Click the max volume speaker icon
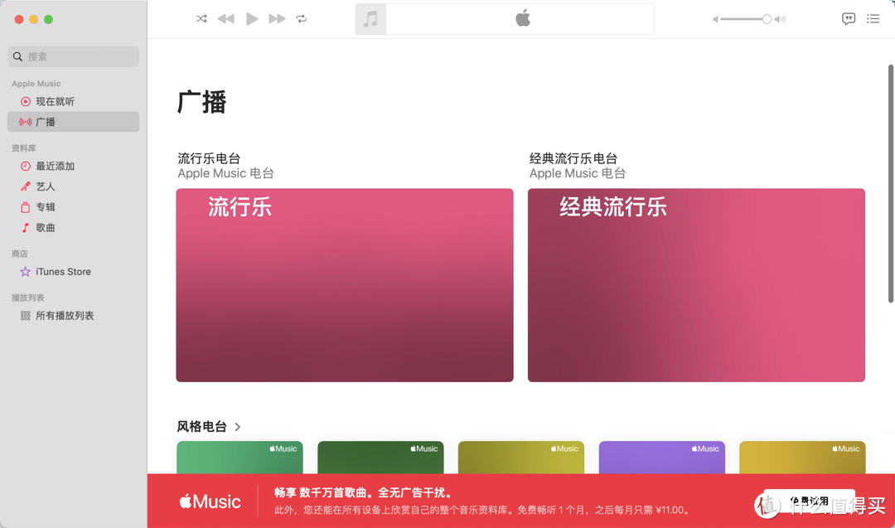895x528 pixels. pos(781,19)
